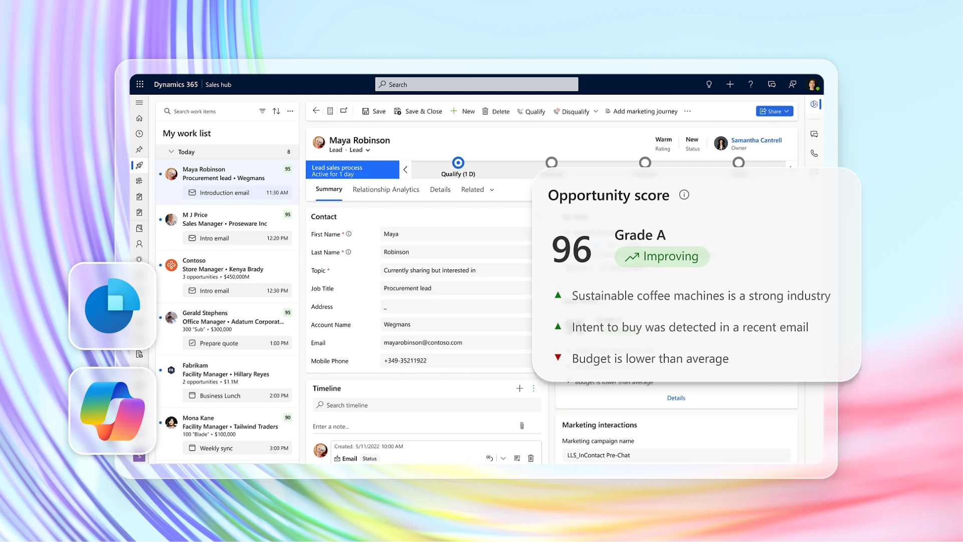Viewport: 963px width, 542px height.
Task: Click New in the command bar
Action: (463, 111)
